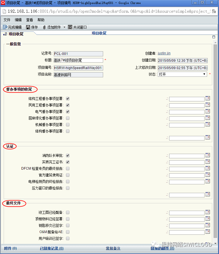Check 电梯检测员的终检报告 checkbox
Screen dimensions: 219x254
68,182
